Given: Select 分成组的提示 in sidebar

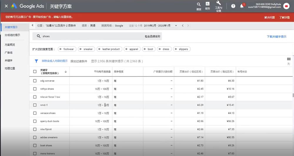Looking at the screenshot, I should [12, 35].
